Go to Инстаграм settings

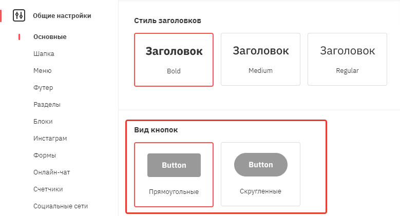[x=50, y=139]
